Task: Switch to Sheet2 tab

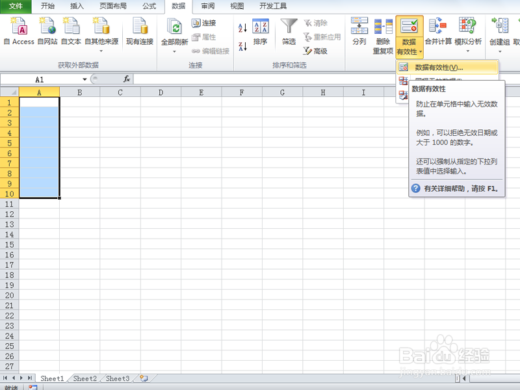Action: (x=85, y=378)
